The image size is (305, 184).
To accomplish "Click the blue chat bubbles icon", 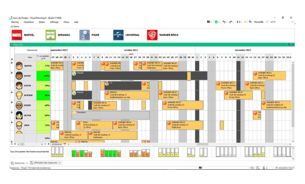I will point(250,22).
